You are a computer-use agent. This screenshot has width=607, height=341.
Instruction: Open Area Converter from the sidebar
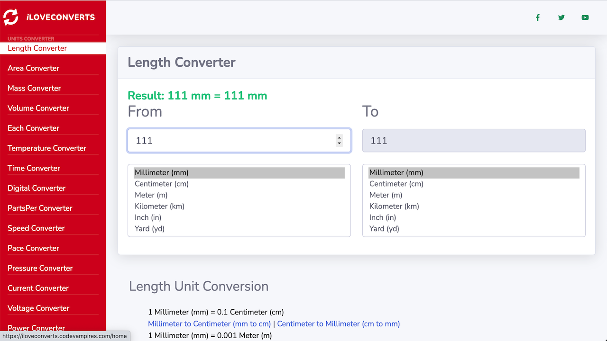click(33, 68)
